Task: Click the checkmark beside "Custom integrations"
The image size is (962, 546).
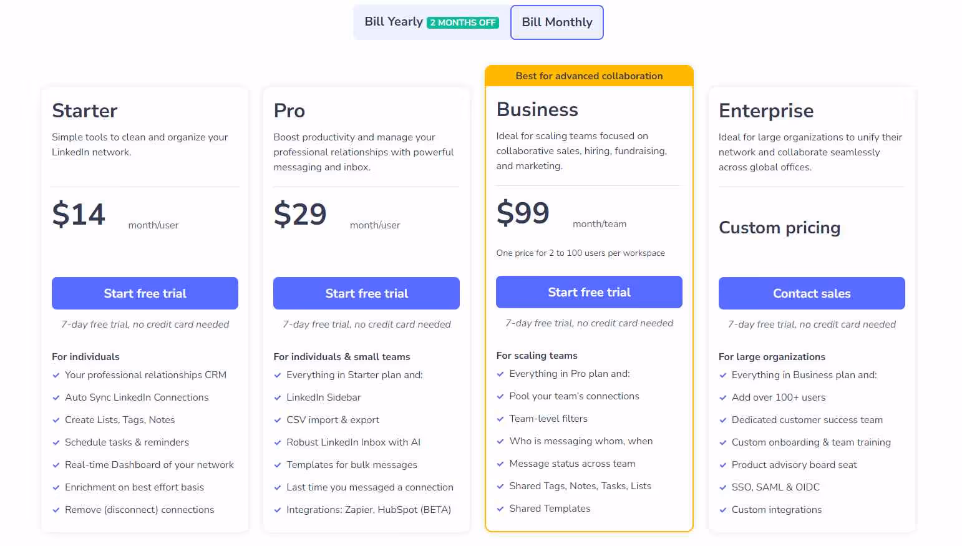Action: coord(723,510)
